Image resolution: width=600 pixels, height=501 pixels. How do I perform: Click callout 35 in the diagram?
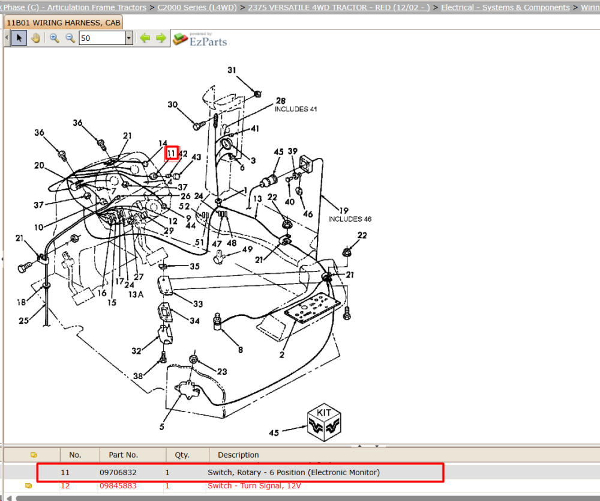point(195,266)
